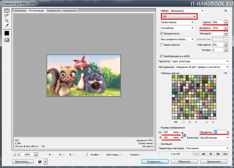Click the width Ш field

168,132
